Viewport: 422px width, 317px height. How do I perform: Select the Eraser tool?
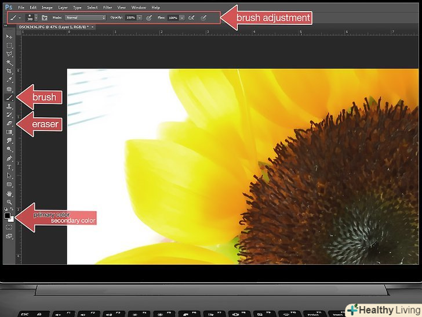9,124
